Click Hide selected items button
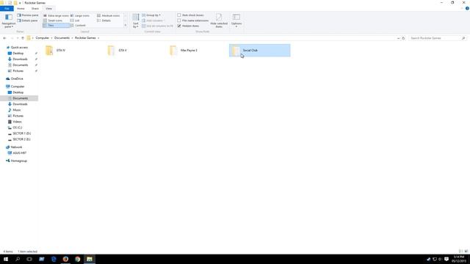Image resolution: width=470 pixels, height=264 pixels. coord(219,21)
